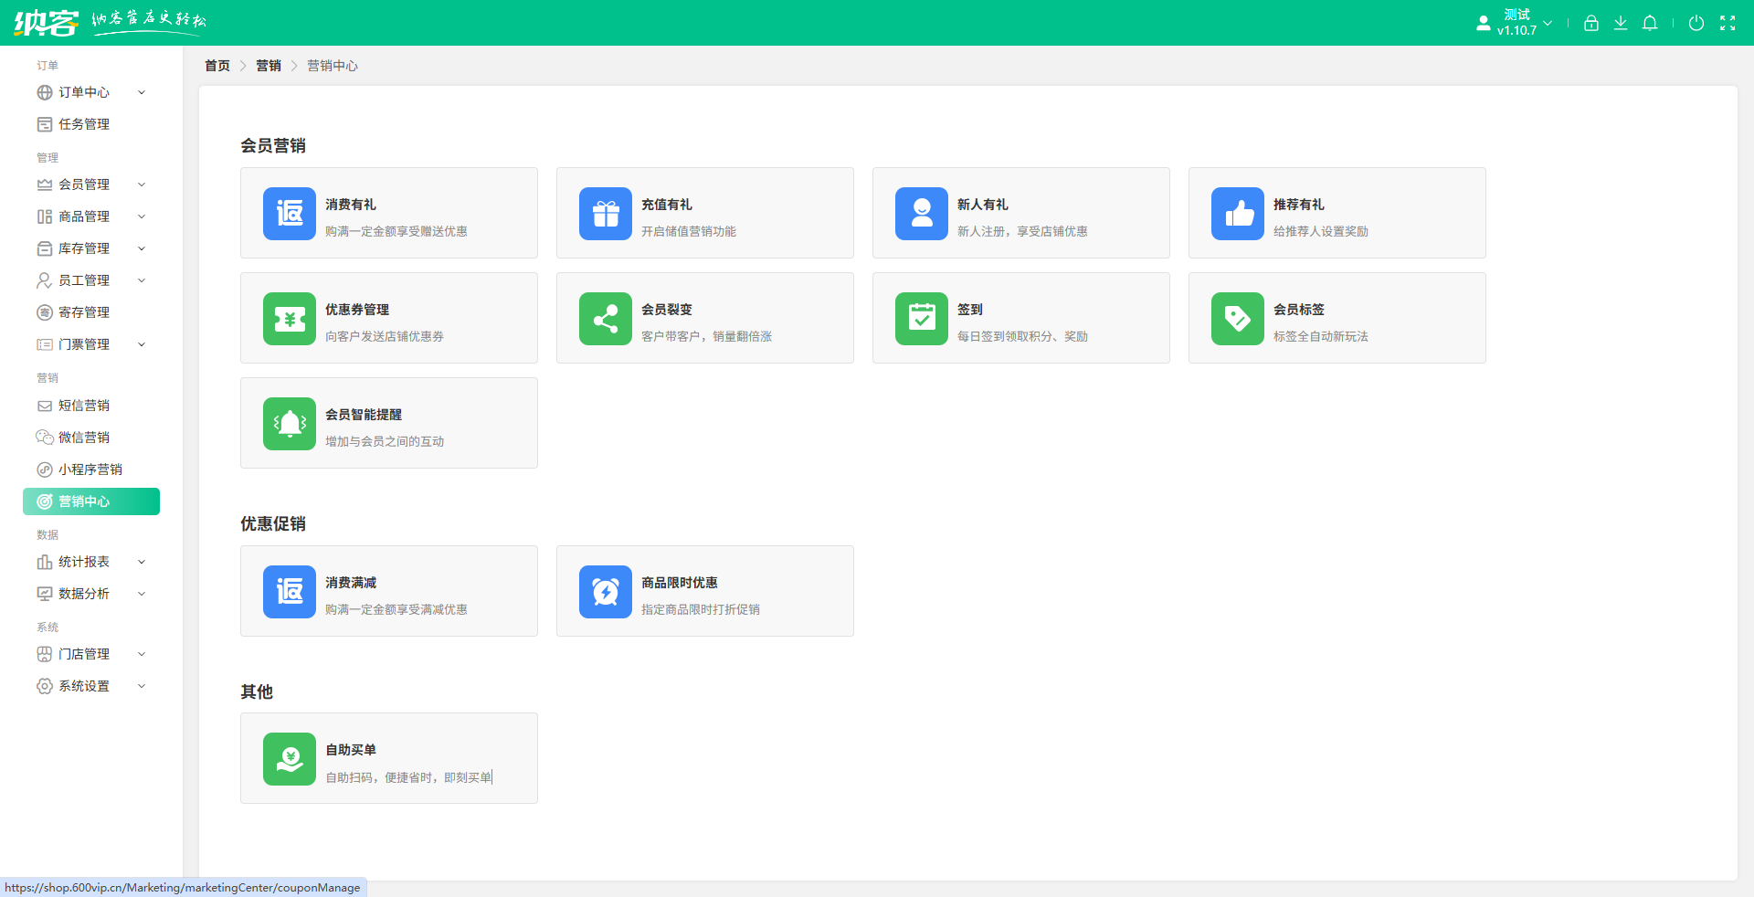Click the calendar check icon for 签到
The height and width of the screenshot is (897, 1754).
921,319
